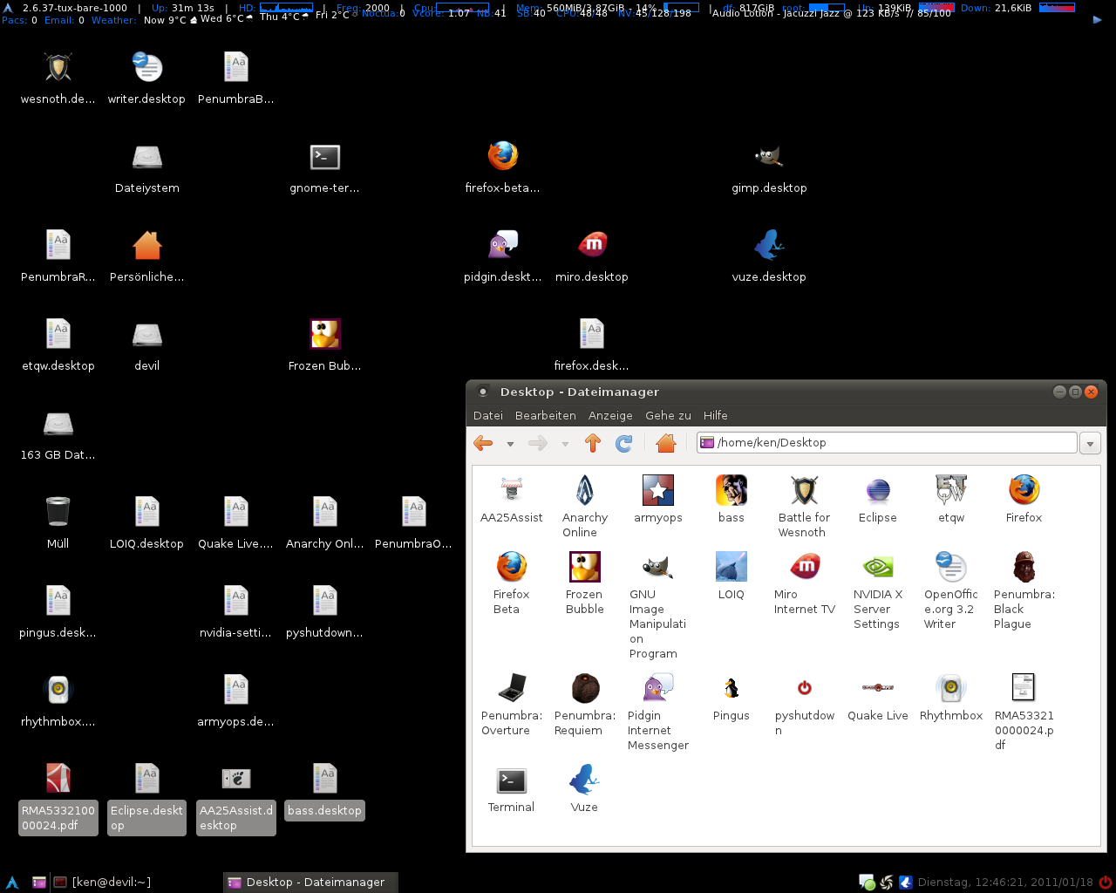The width and height of the screenshot is (1116, 893).
Task: Go to the home folder
Action: (666, 443)
